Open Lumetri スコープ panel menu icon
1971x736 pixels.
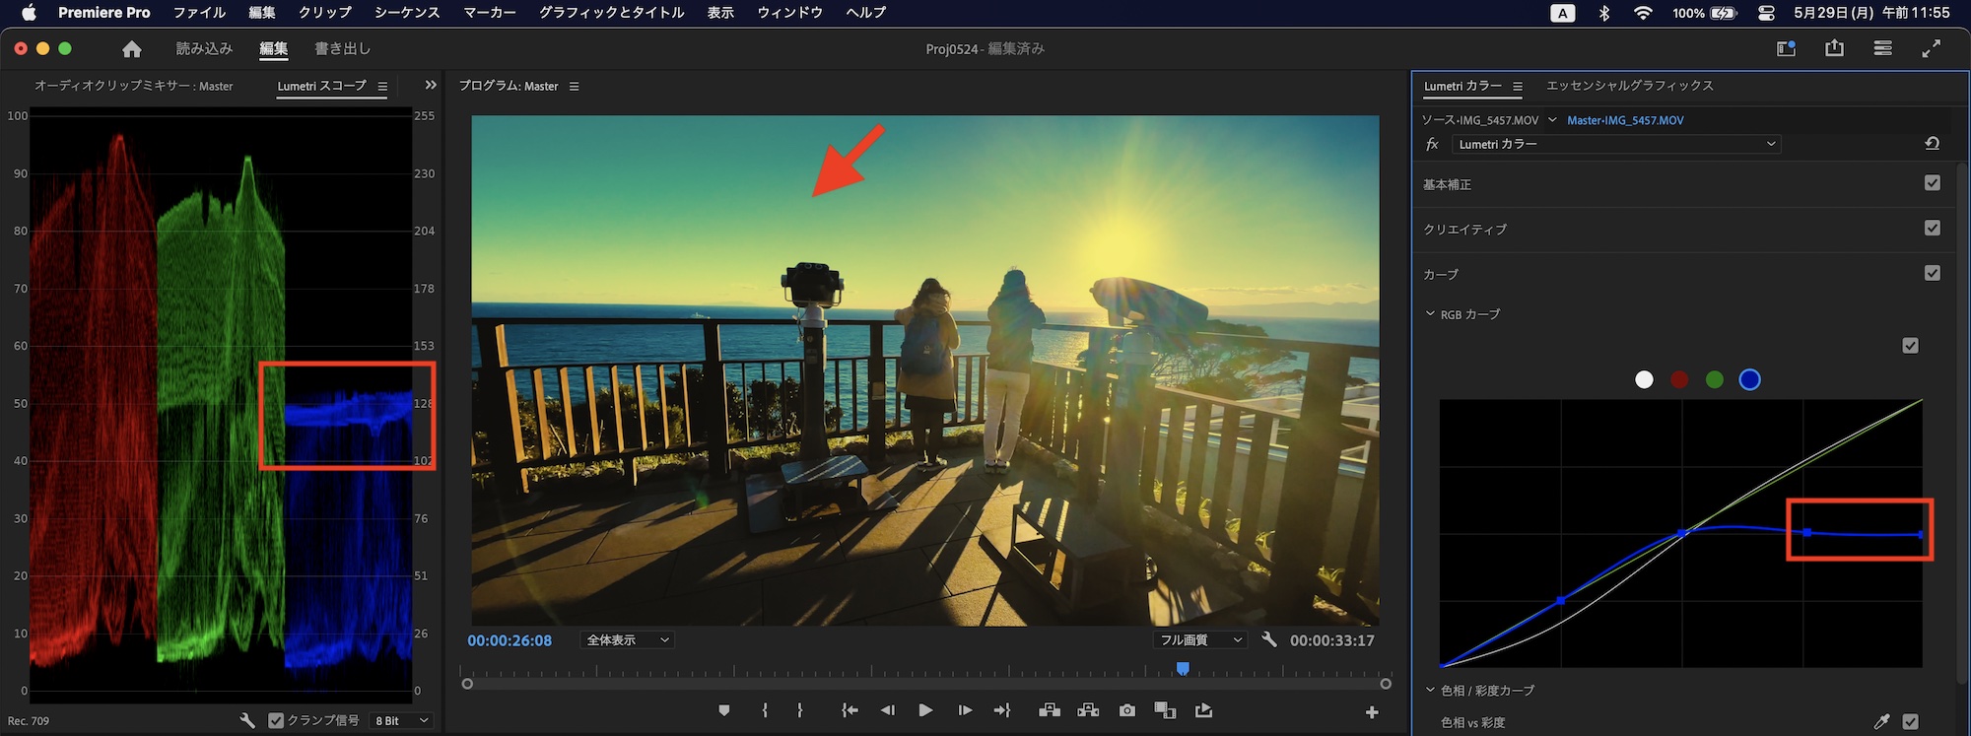(382, 87)
